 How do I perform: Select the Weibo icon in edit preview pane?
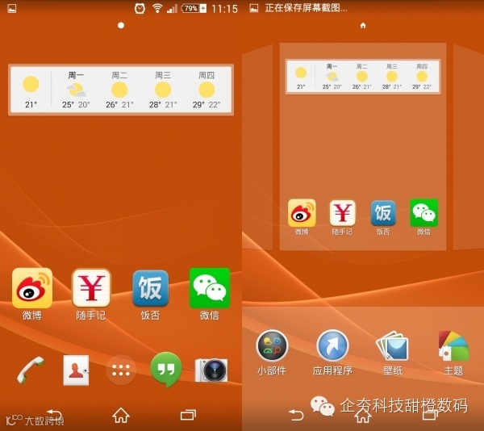(302, 217)
